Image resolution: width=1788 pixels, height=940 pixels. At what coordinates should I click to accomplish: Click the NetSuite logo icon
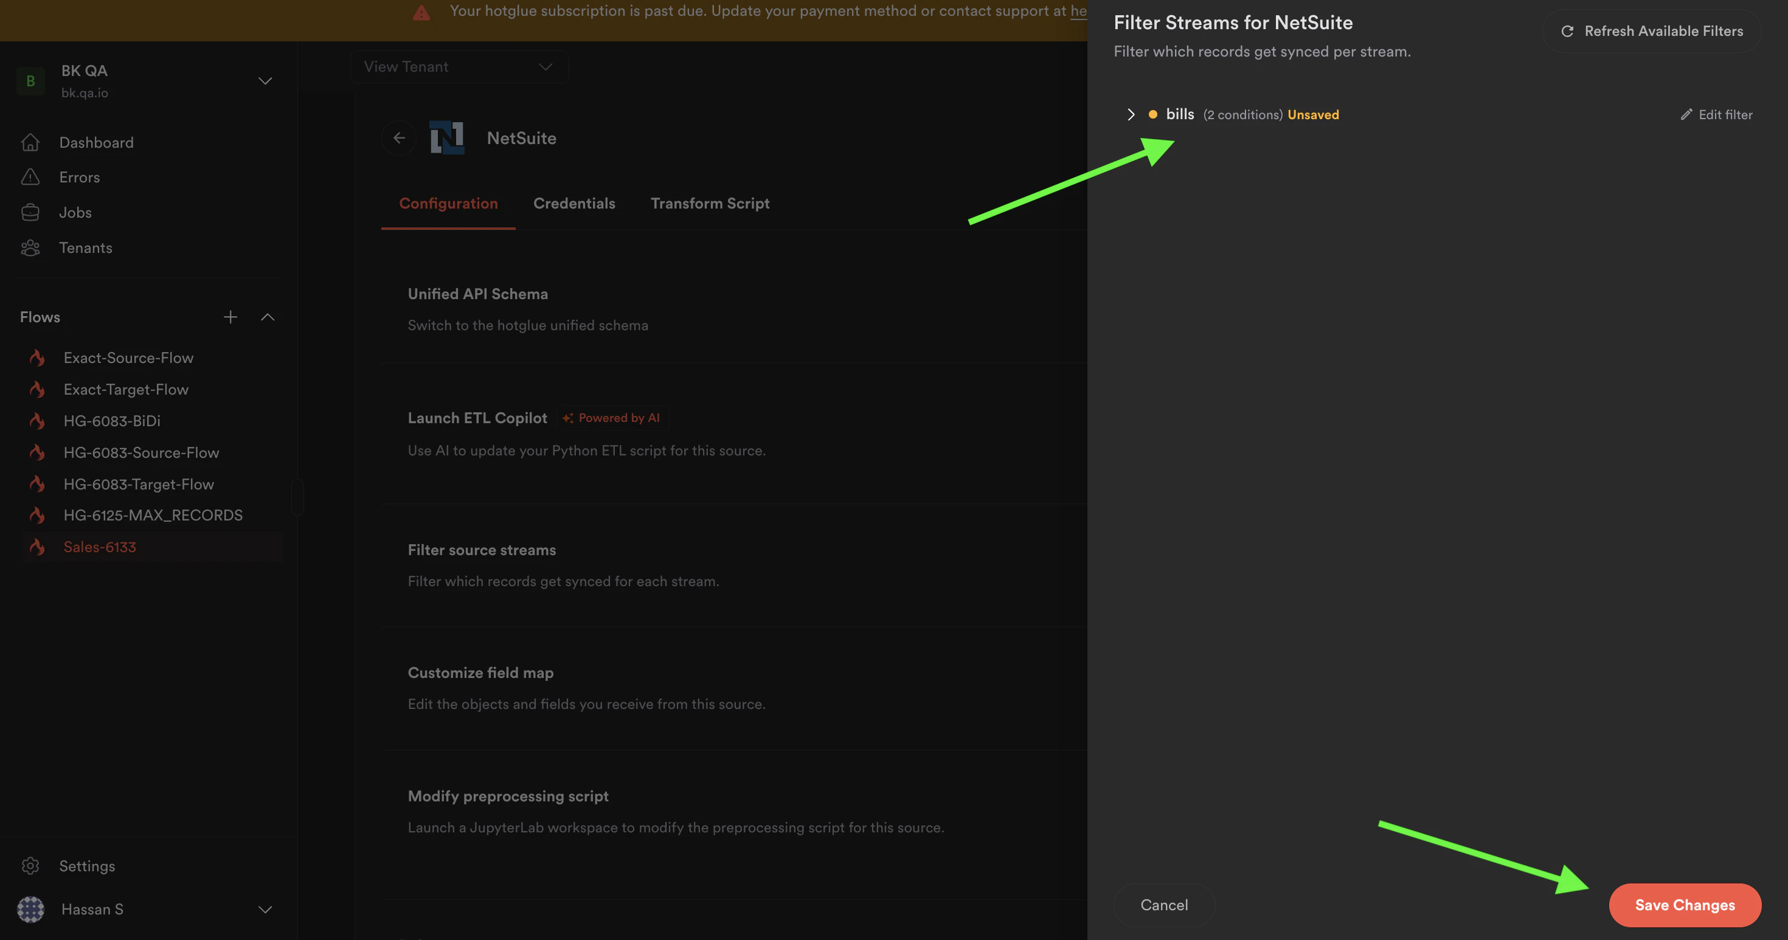pyautogui.click(x=447, y=137)
